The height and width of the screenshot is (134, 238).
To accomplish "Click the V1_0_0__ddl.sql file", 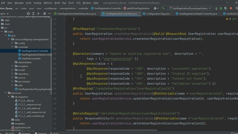I will (x=26, y=100).
